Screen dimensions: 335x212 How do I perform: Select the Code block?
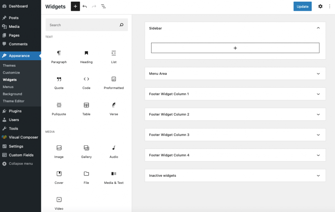86,82
